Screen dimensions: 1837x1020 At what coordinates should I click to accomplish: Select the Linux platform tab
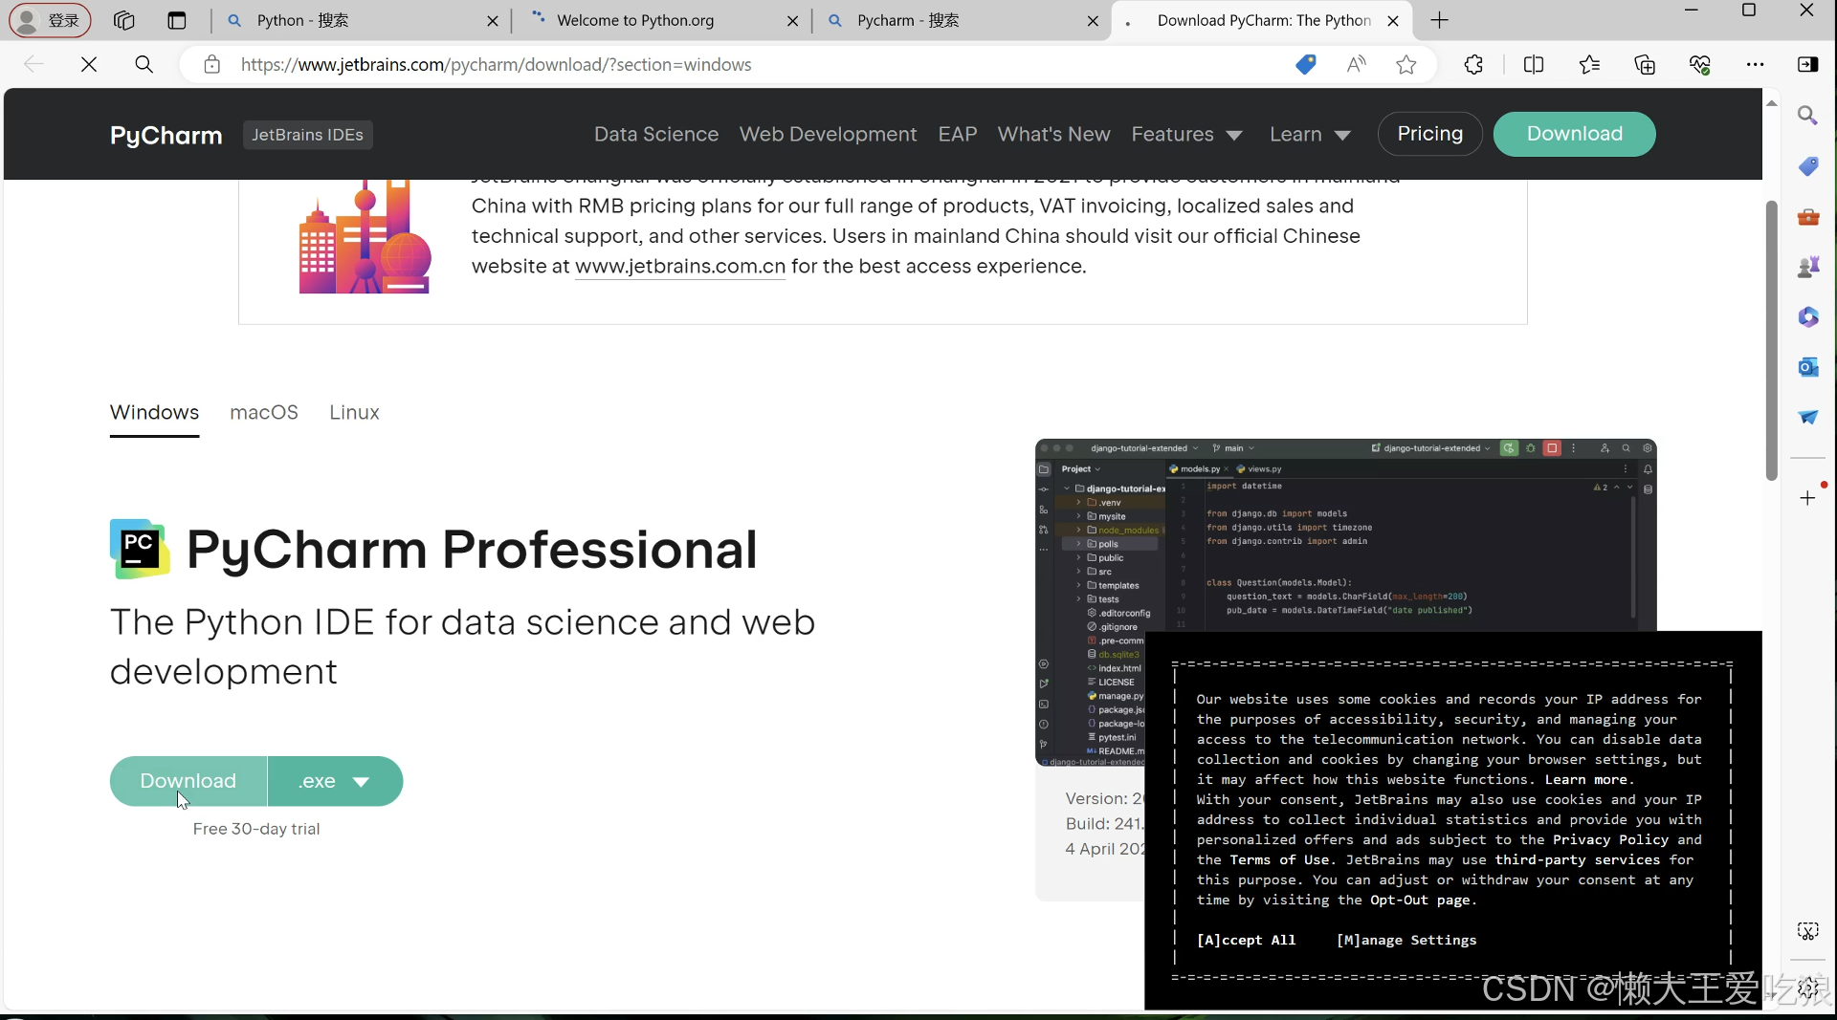[354, 412]
